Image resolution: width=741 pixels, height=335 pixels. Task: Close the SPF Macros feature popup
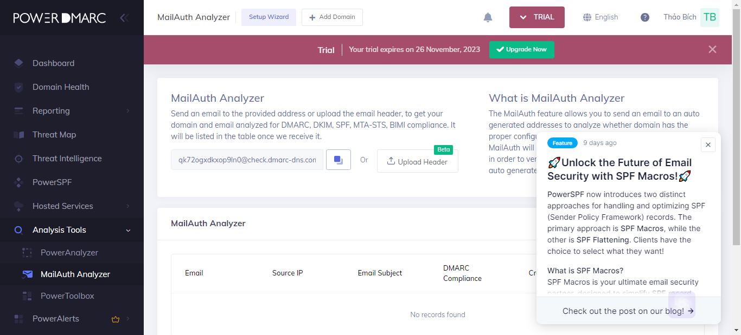point(708,144)
